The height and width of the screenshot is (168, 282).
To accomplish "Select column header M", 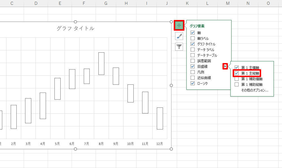I will [228, 3].
